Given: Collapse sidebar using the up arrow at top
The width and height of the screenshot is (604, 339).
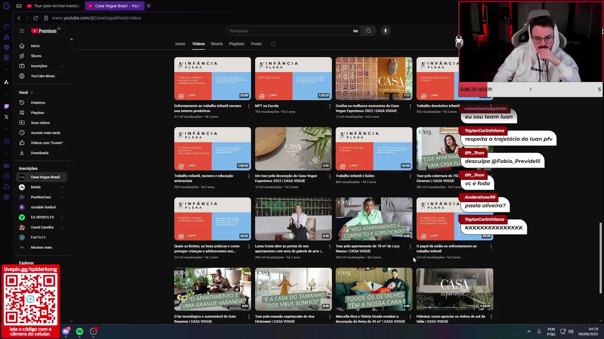Looking at the screenshot, I should 71,40.
